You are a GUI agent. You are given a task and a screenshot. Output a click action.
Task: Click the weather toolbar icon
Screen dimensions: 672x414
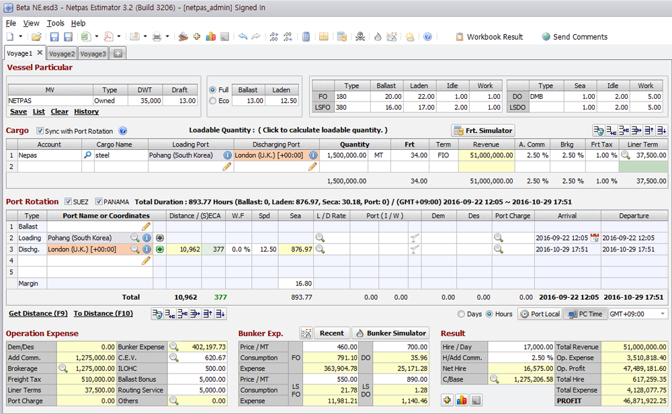(410, 36)
